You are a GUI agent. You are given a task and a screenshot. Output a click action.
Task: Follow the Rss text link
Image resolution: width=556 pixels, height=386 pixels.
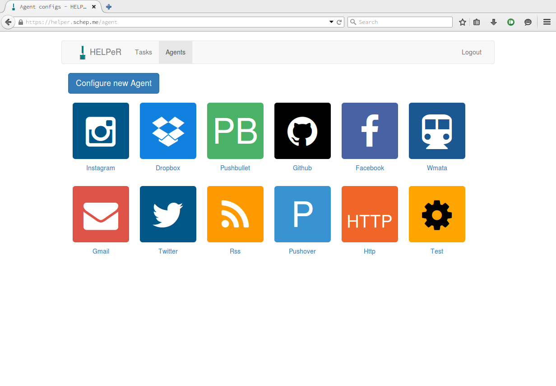tap(235, 251)
